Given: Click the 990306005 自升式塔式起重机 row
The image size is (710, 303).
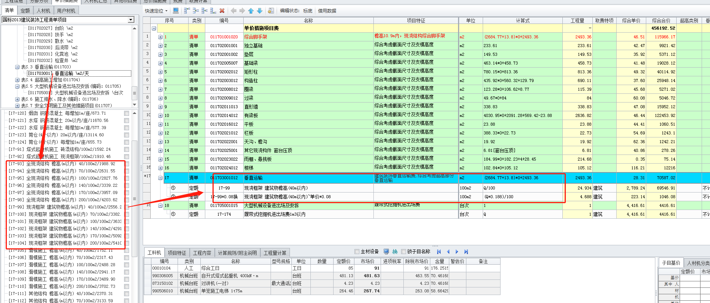Looking at the screenshot, I should 322,276.
